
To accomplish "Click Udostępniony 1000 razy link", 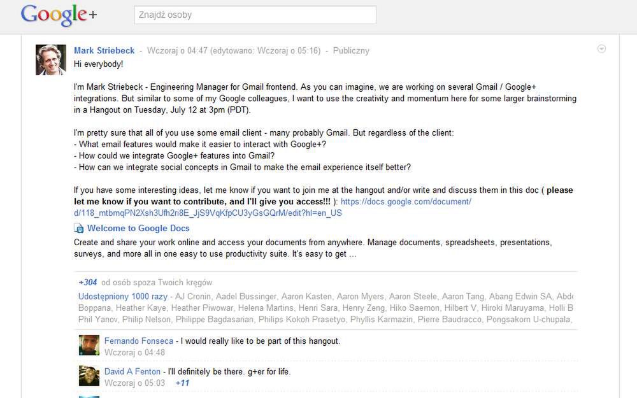I will 123,297.
